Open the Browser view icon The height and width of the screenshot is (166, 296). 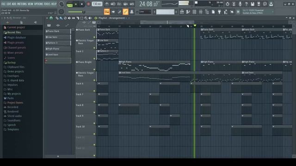pos(207,12)
